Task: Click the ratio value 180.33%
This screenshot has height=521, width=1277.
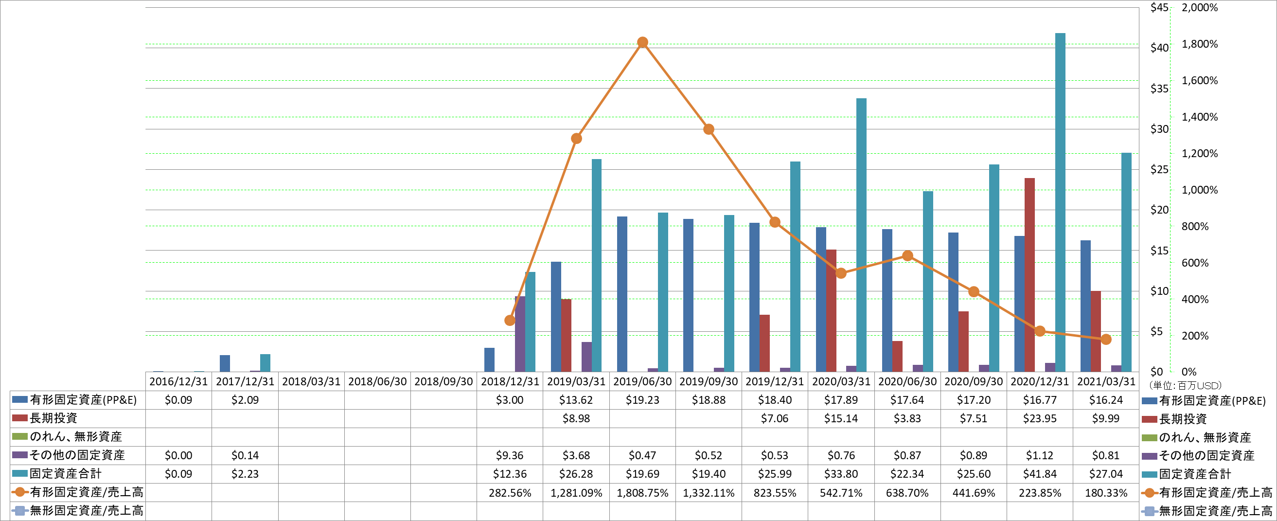Action: [1106, 493]
